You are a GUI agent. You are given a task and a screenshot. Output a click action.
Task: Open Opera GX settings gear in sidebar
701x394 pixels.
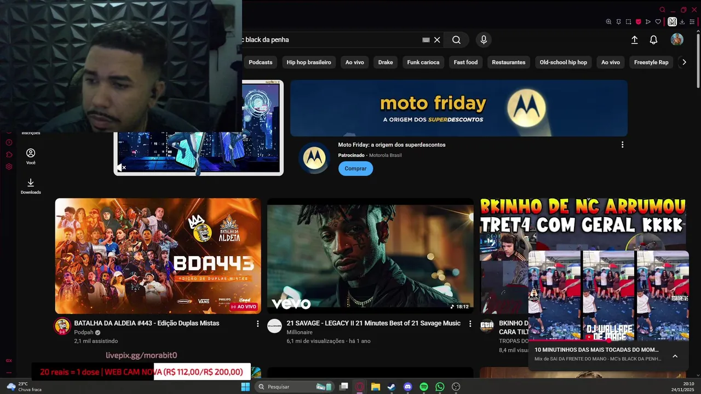(x=9, y=166)
